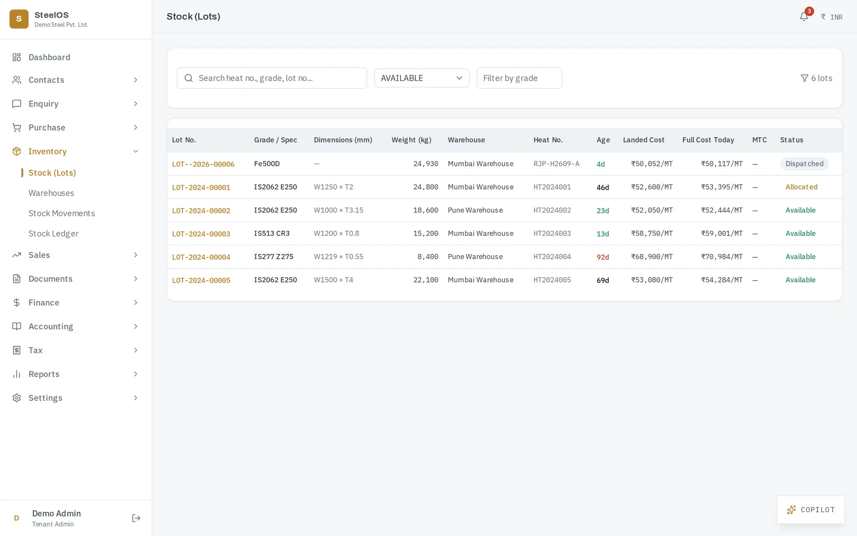This screenshot has width=857, height=536.
Task: Launch the COPILOT button
Action: (810, 510)
